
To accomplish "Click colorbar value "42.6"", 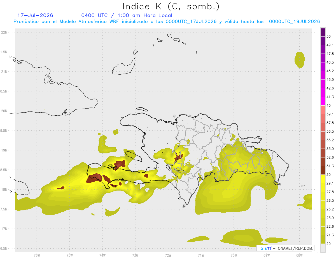I will (330, 88).
